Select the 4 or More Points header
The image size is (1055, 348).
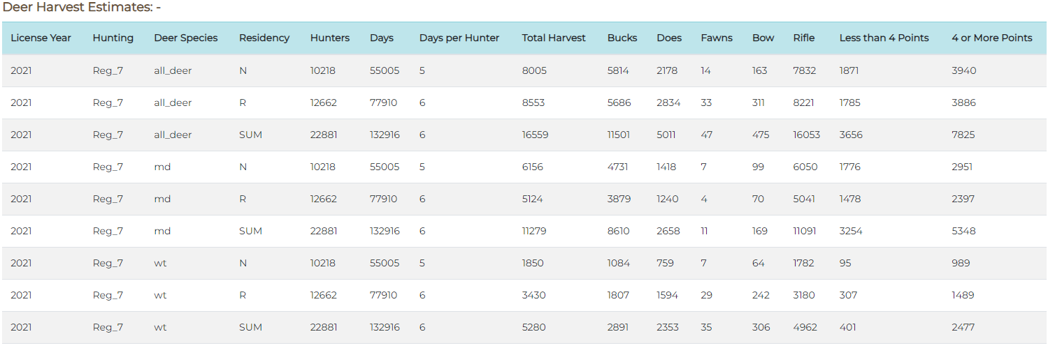coord(992,38)
